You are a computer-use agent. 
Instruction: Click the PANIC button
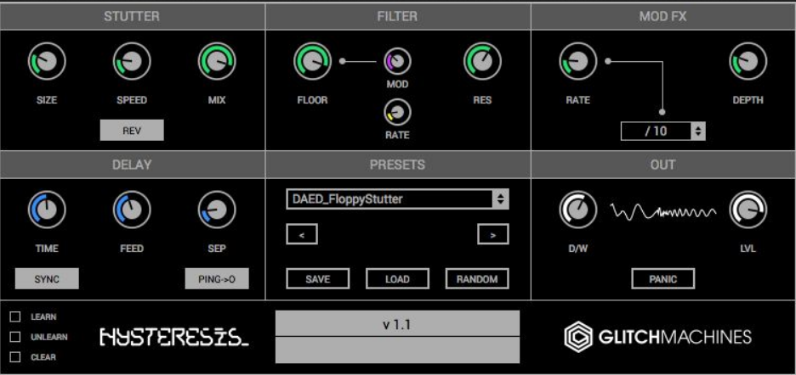[x=663, y=279]
